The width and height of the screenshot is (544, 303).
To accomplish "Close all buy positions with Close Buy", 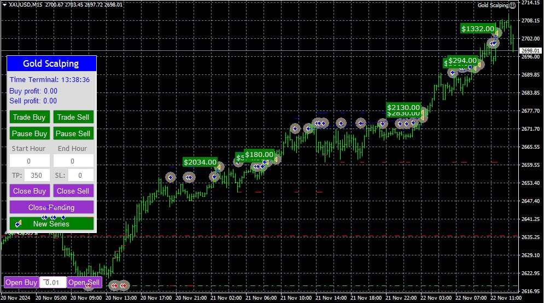I will tap(30, 191).
